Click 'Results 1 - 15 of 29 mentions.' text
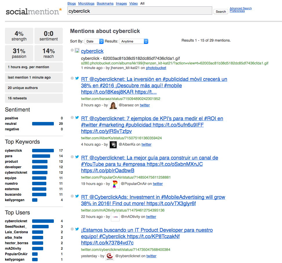This screenshot has width=282, height=263. (206, 40)
